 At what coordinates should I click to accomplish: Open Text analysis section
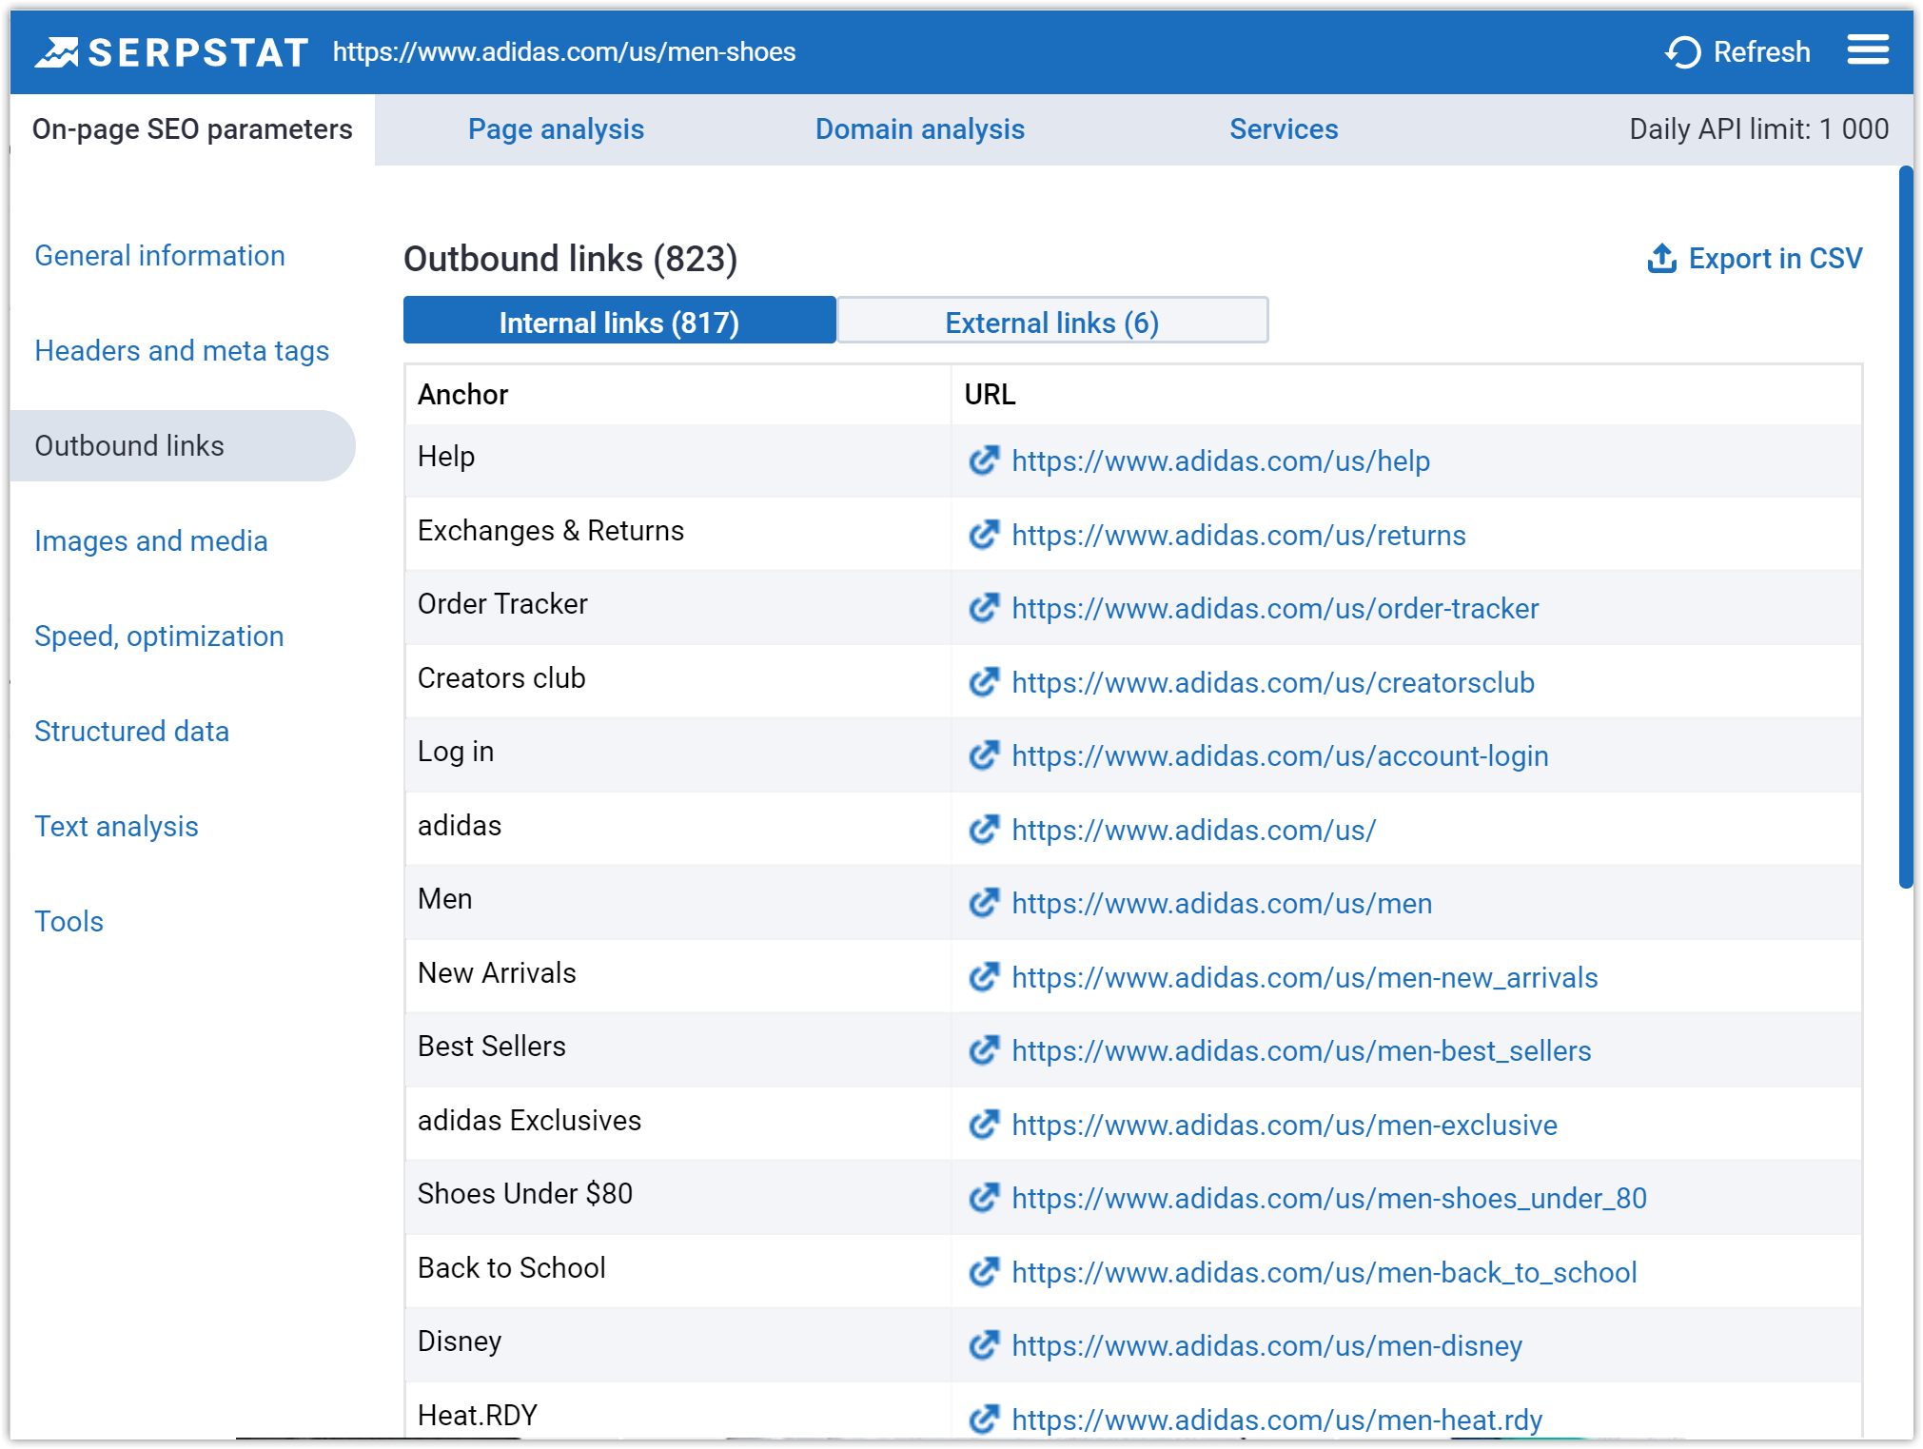pos(116,827)
